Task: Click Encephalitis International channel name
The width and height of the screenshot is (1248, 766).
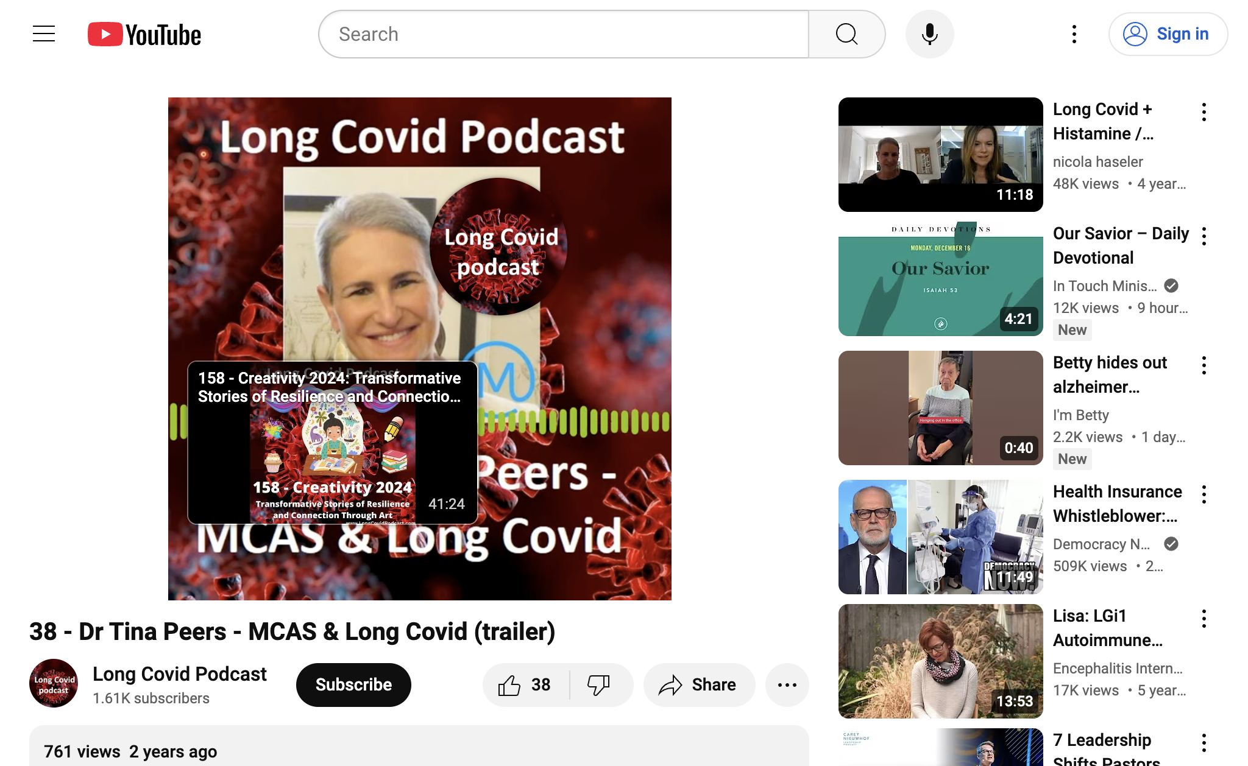Action: pos(1118,669)
